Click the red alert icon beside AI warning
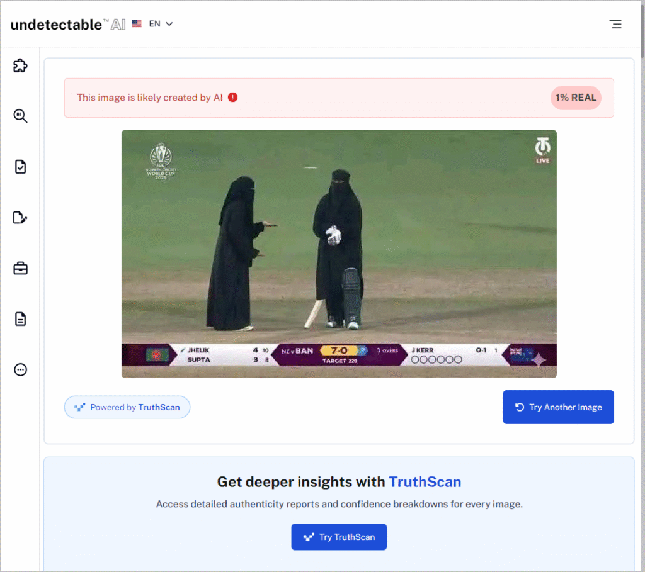 click(x=233, y=98)
